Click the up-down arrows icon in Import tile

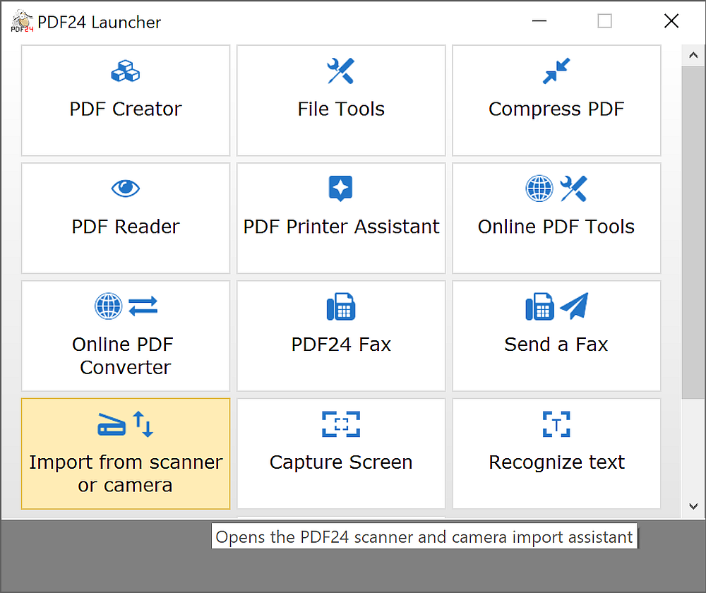pos(143,424)
